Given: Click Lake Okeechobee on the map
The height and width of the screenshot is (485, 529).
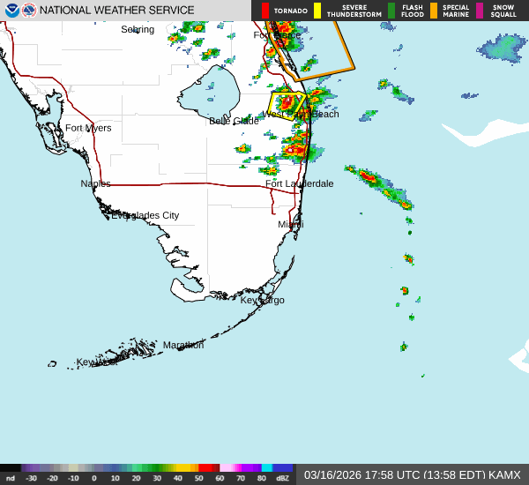Looking at the screenshot, I should [212, 95].
